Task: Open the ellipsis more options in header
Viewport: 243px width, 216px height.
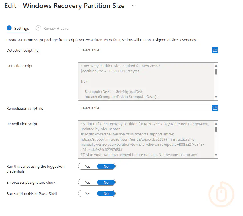Action: tap(134, 6)
